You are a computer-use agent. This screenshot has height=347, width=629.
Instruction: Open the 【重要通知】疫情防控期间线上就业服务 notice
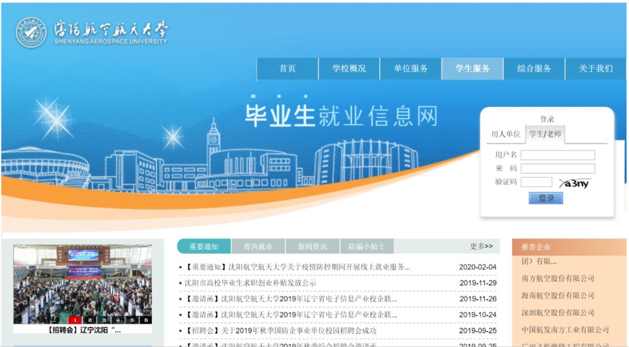pos(297,267)
